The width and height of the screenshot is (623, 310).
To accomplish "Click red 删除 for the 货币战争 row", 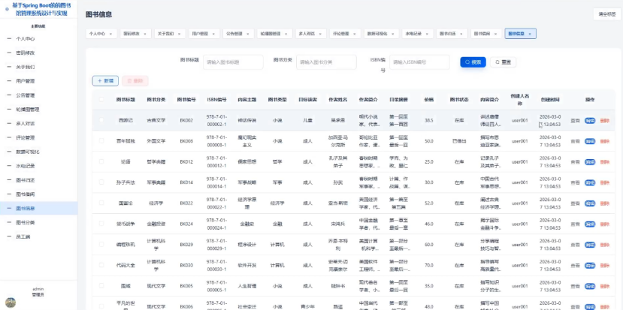I will pyautogui.click(x=605, y=224).
